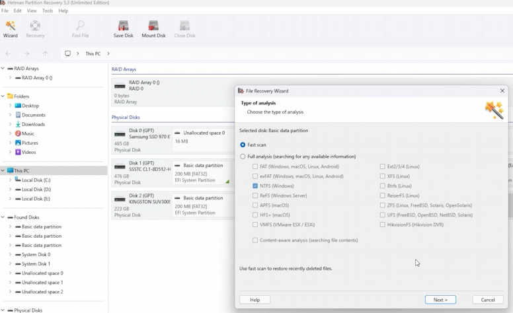This screenshot has width=513, height=313.
Task: Click the back navigation arrow
Action: pyautogui.click(x=8, y=53)
